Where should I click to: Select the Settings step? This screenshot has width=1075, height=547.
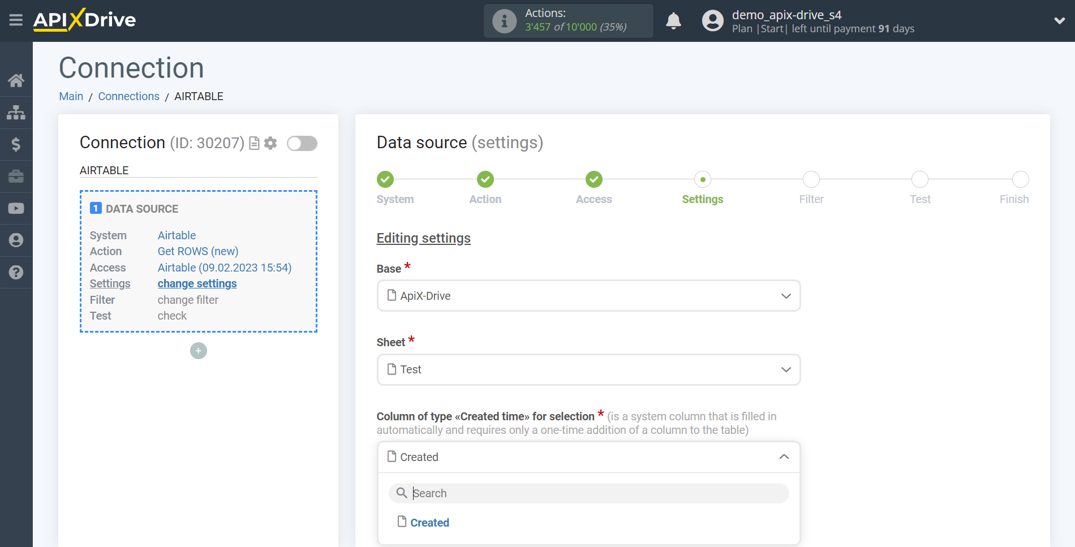(x=703, y=179)
